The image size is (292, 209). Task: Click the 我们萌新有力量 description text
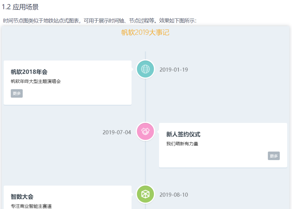(x=182, y=144)
